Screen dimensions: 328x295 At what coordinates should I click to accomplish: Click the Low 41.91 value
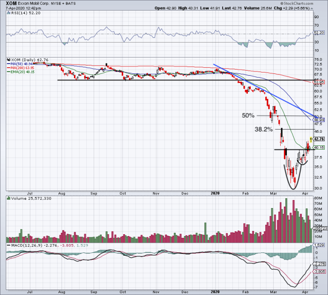point(210,8)
